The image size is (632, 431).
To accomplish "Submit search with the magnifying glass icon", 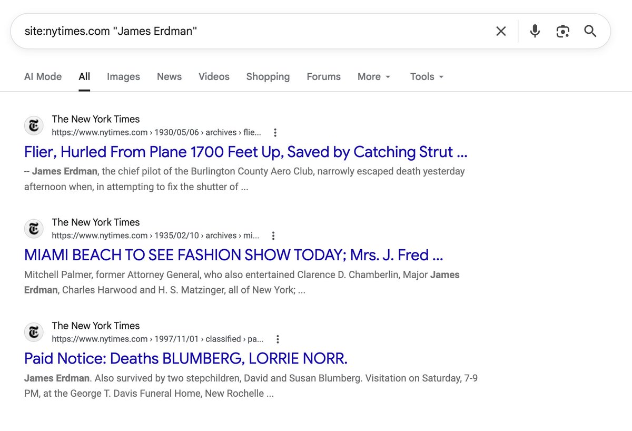I will [x=590, y=31].
